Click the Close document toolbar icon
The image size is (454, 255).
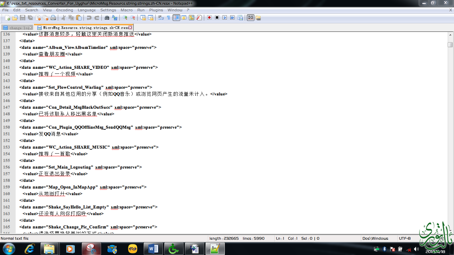38,18
